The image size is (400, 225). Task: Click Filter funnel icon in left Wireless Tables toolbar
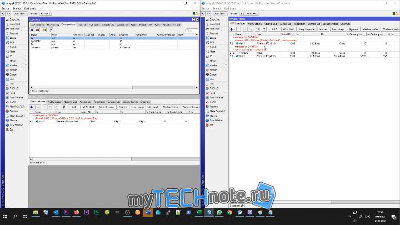coord(64,107)
